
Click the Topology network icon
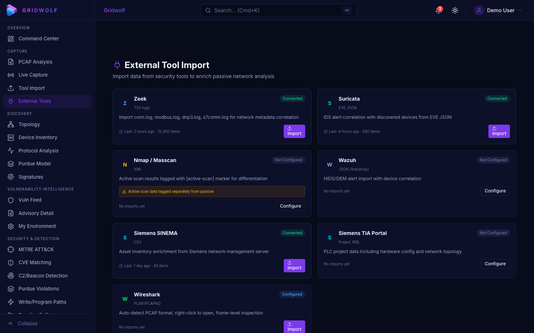pyautogui.click(x=11, y=124)
